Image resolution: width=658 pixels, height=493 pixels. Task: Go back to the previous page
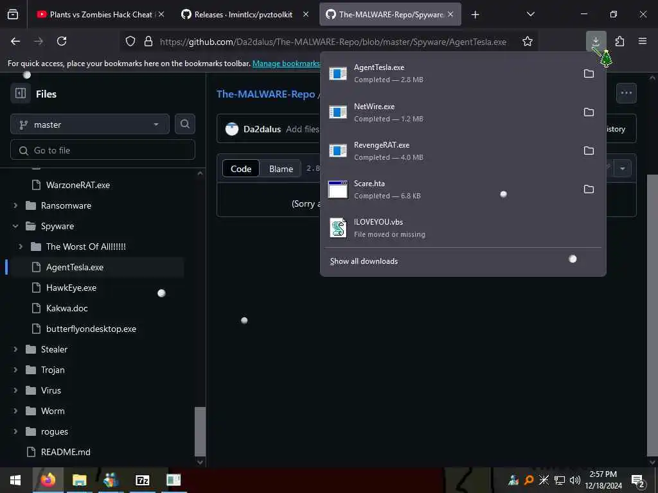pyautogui.click(x=15, y=41)
